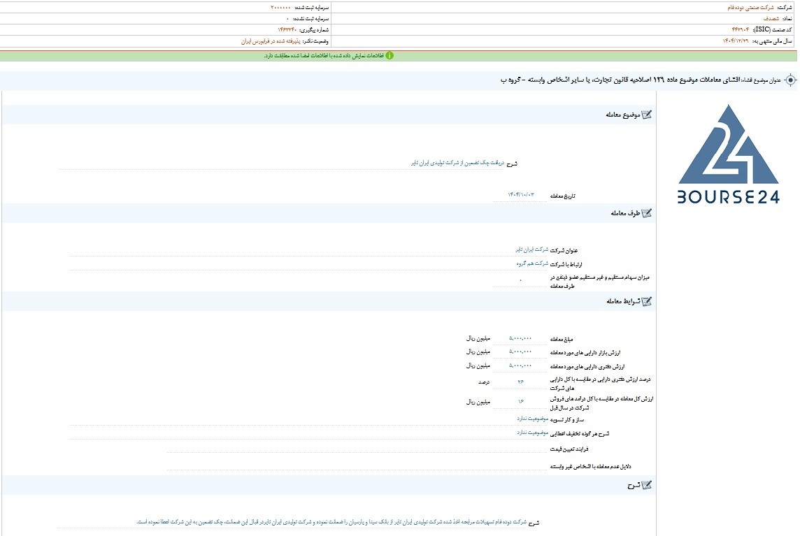Select the value ۱۶ in ارزش کل معامله row
Image resolution: width=800 pixels, height=536 pixels.
pos(520,402)
